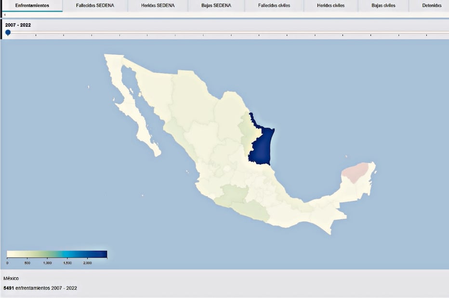449x298 pixels.
Task: Select the Enfrentamientos tab
Action: (x=32, y=5)
